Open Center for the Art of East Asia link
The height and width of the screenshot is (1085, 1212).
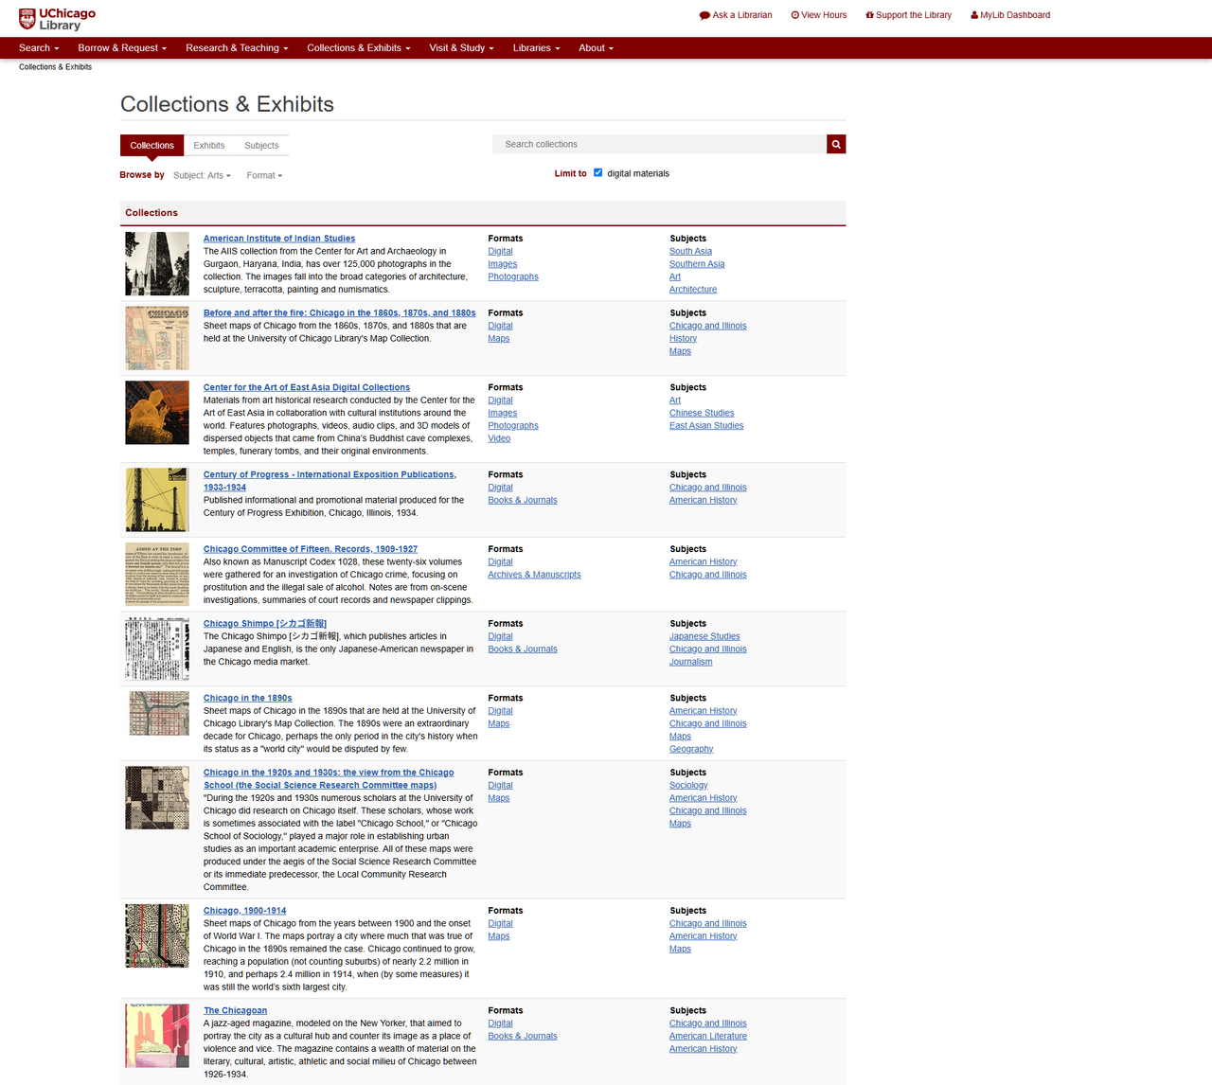(307, 387)
